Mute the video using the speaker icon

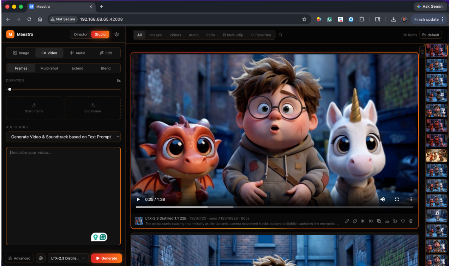point(383,199)
